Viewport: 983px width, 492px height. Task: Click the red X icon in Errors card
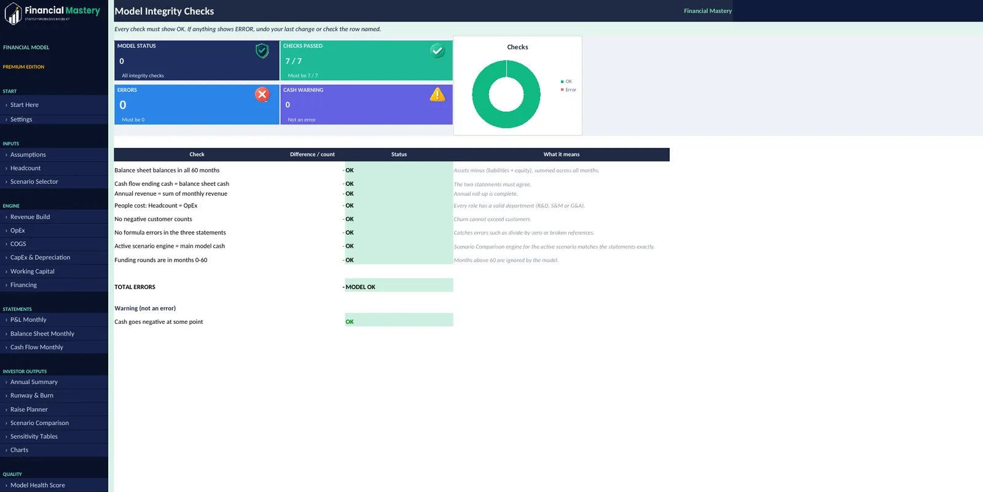point(262,94)
